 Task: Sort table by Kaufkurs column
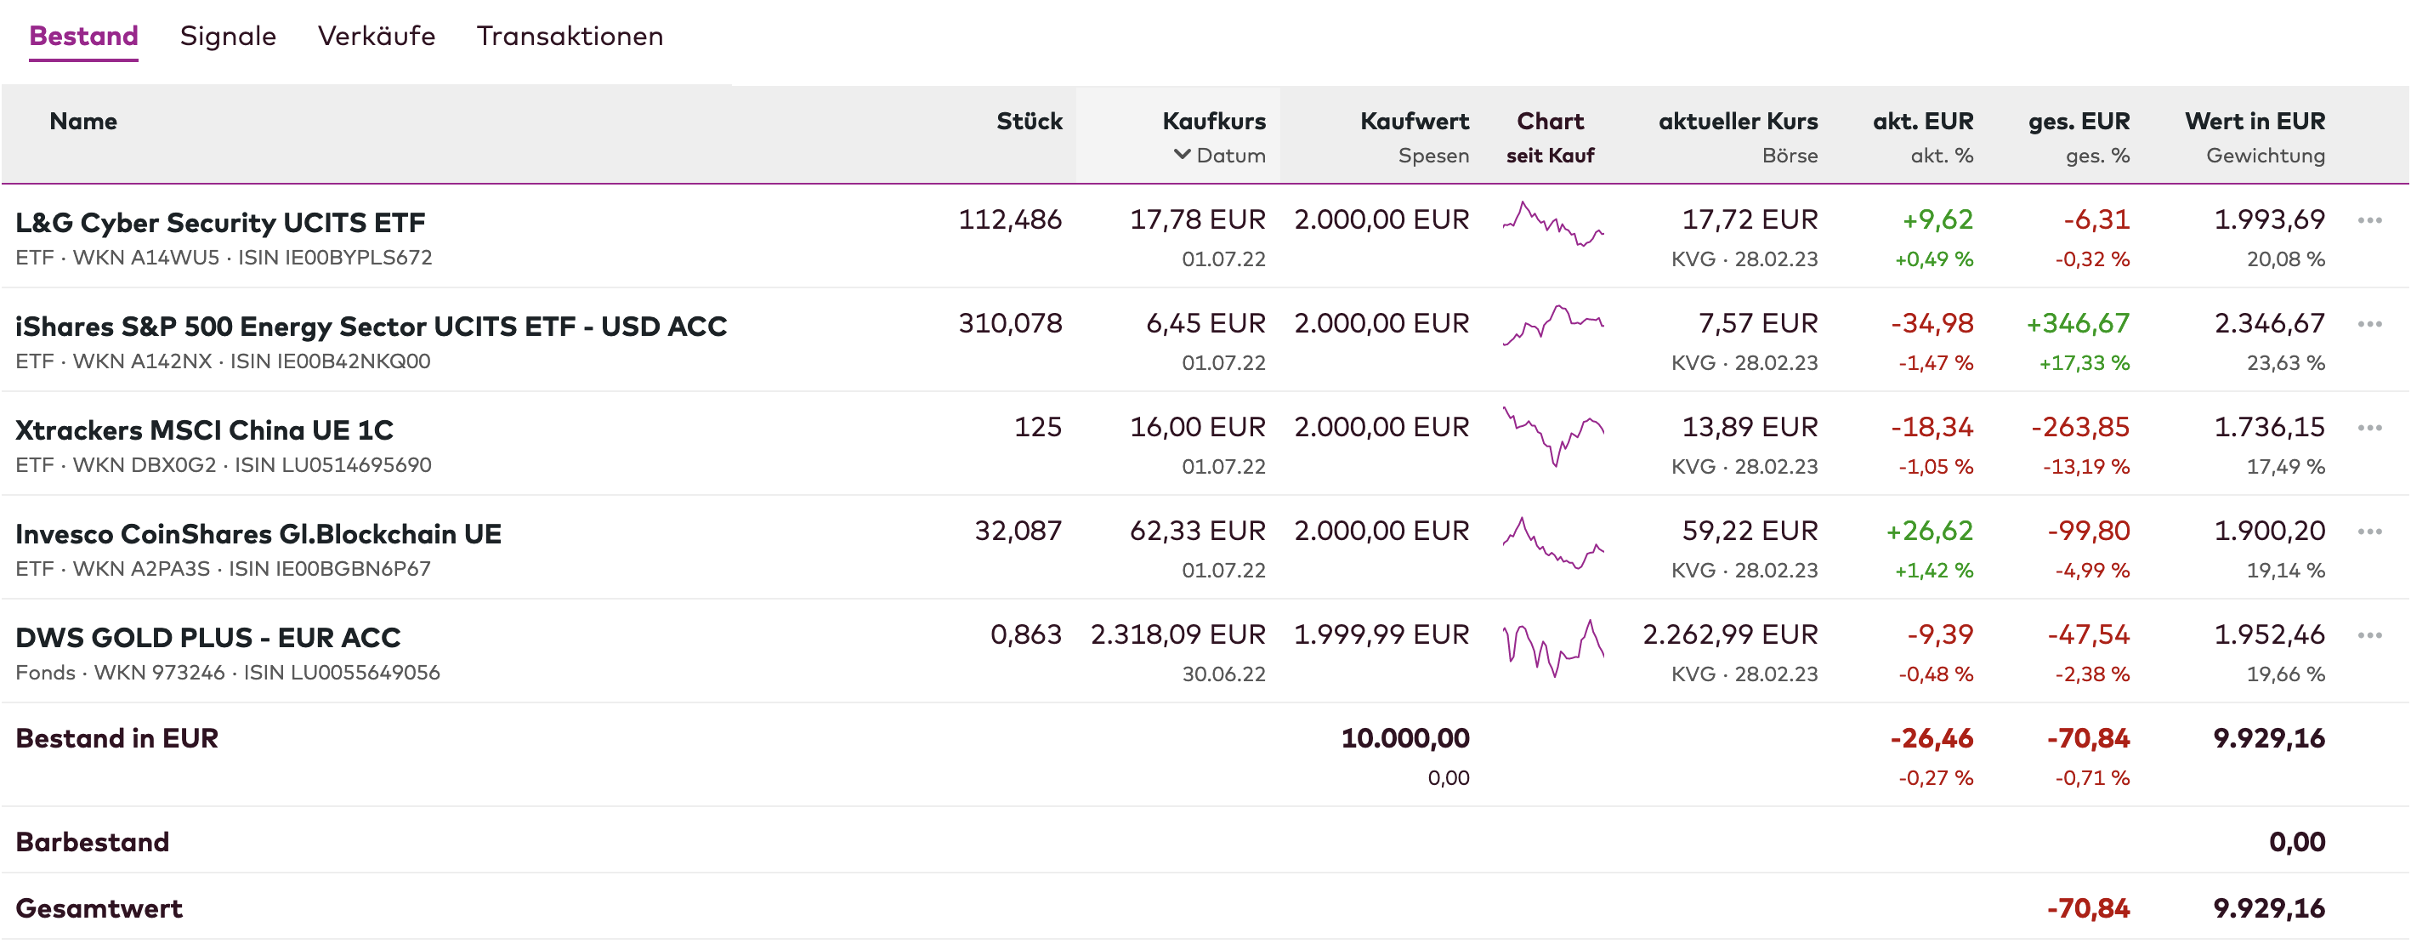pyautogui.click(x=1213, y=122)
